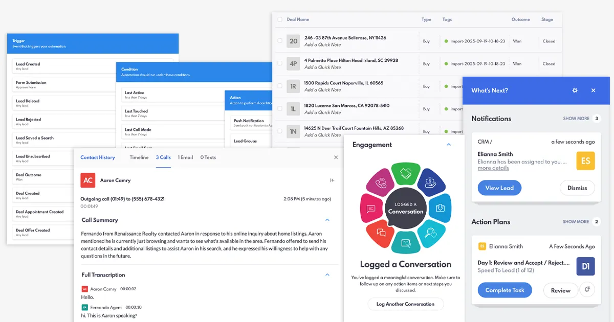Open settings gear in What's Next panel
Screen dimensions: 614x322
point(575,90)
